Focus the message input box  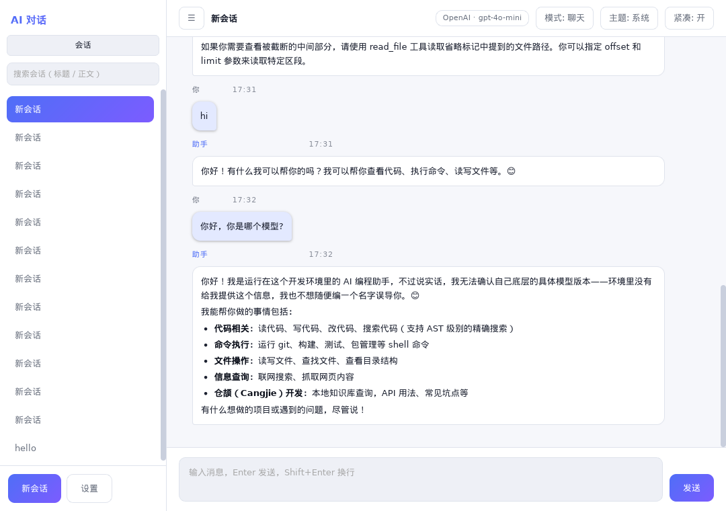coord(420,479)
